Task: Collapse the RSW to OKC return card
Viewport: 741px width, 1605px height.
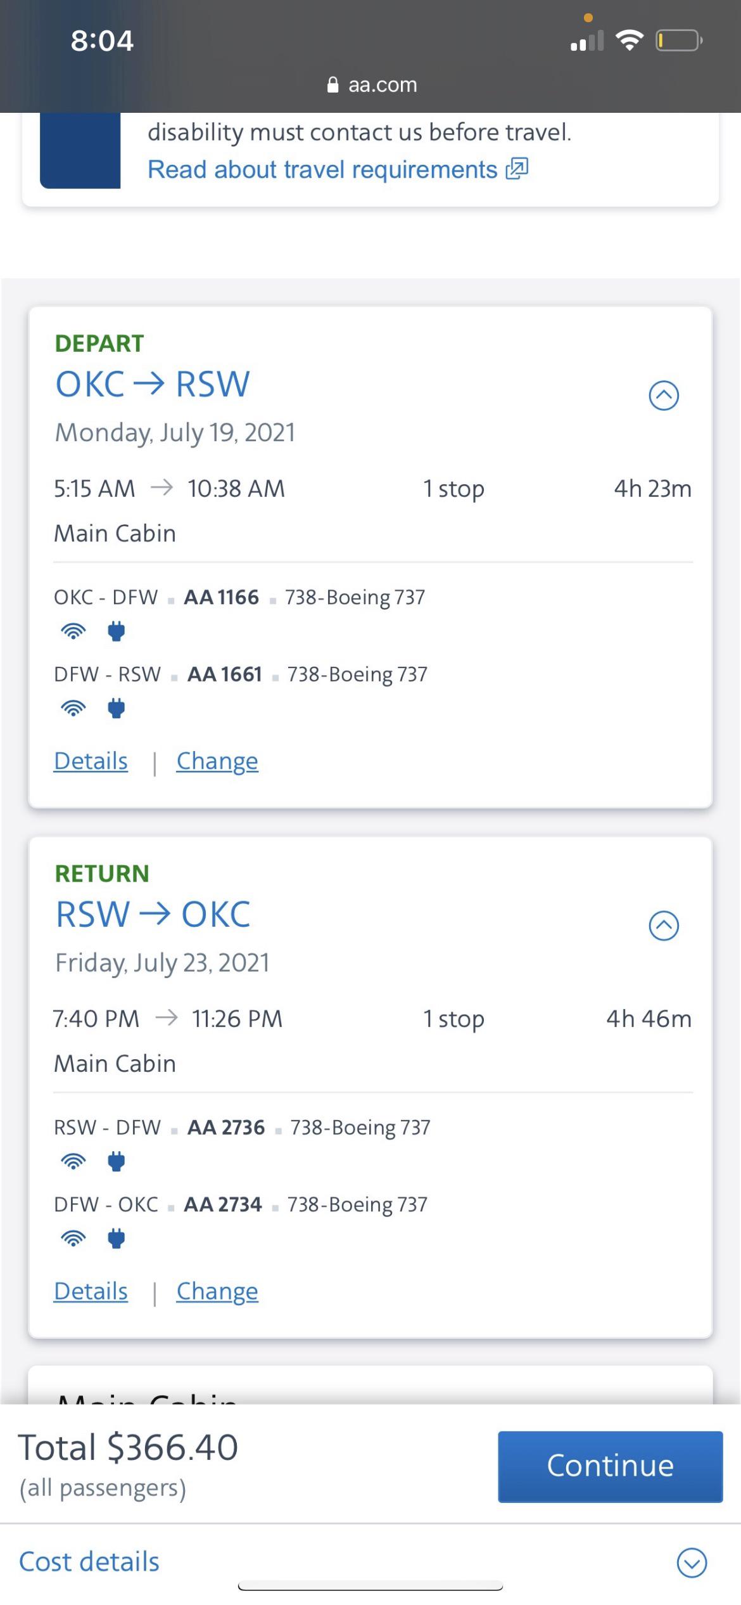Action: (664, 925)
